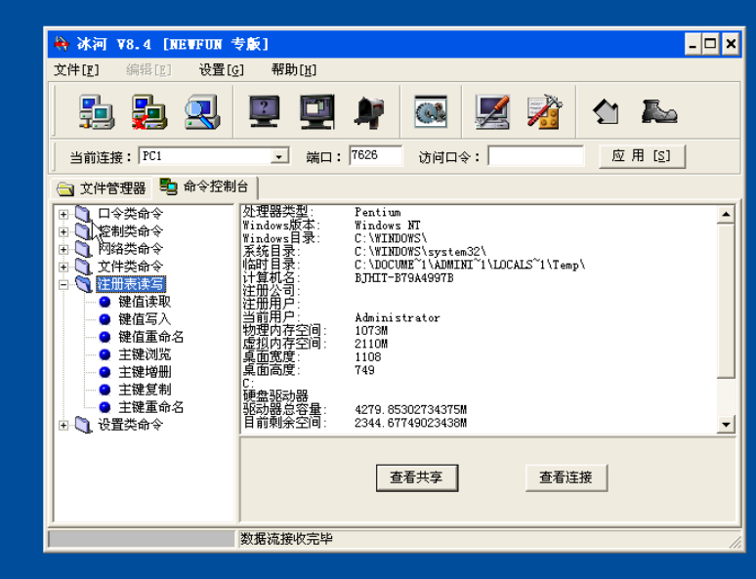This screenshot has height=579, width=756.
Task: Click the 2110M virtual memory value
Action: pyautogui.click(x=371, y=344)
